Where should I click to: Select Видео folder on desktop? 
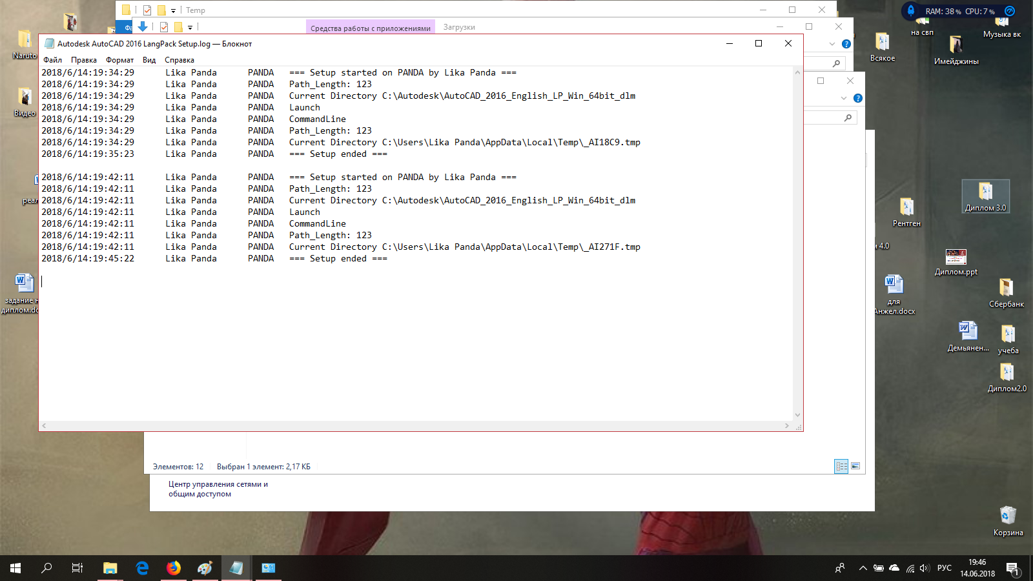(25, 102)
